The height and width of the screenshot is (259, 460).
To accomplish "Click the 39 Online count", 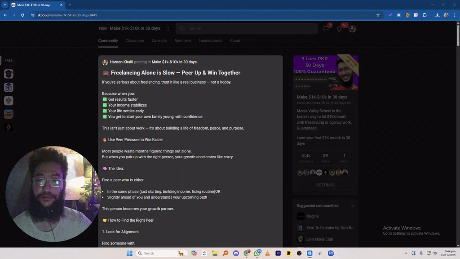I will point(325,158).
